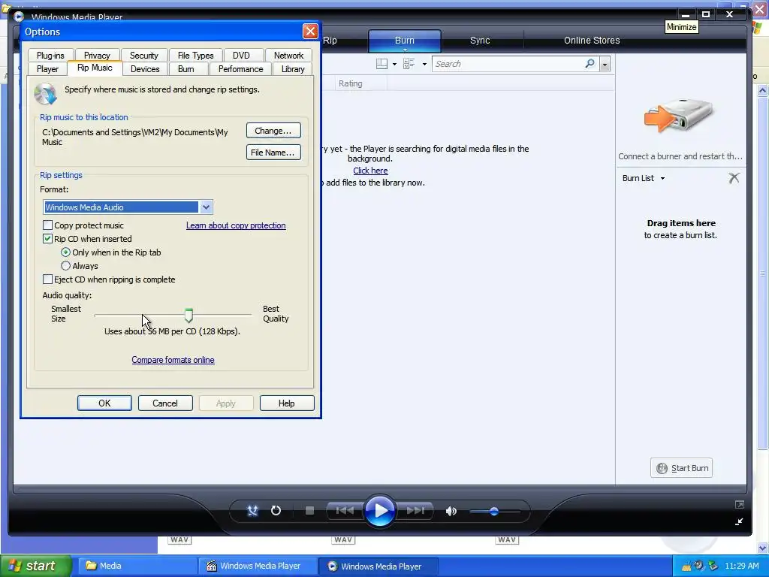Click the Next track button
This screenshot has height=577, width=769.
click(x=415, y=511)
